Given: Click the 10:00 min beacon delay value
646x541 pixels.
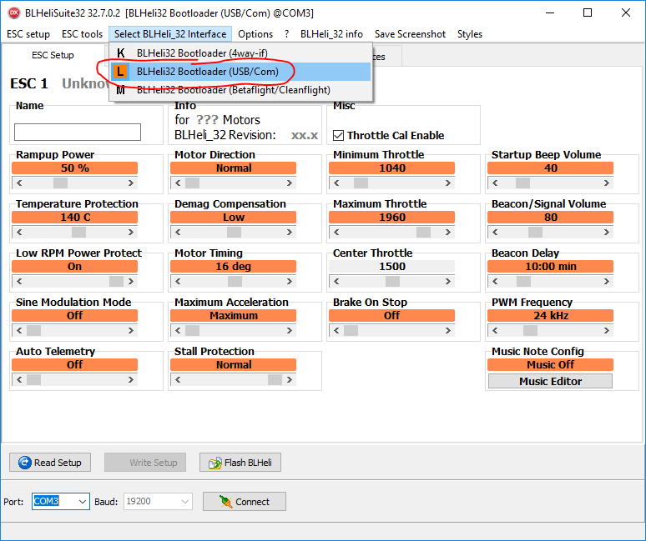Looking at the screenshot, I should 550,267.
